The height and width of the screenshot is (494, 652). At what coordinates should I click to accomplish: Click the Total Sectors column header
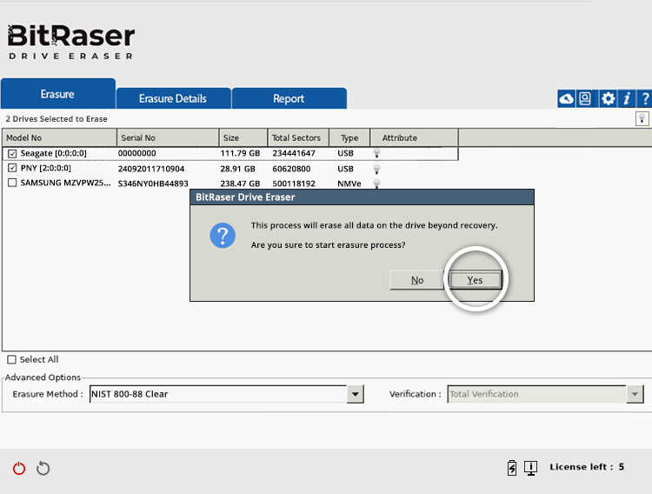pyautogui.click(x=298, y=137)
